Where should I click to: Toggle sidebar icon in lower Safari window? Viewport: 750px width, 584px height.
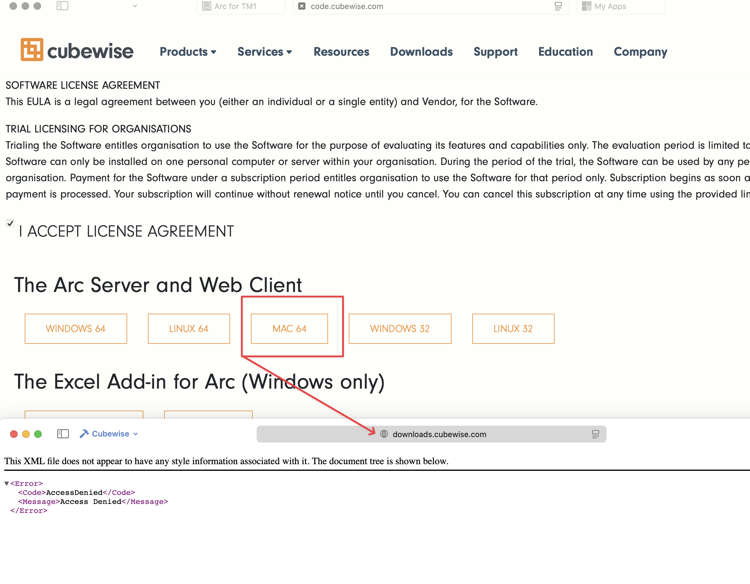coord(63,434)
